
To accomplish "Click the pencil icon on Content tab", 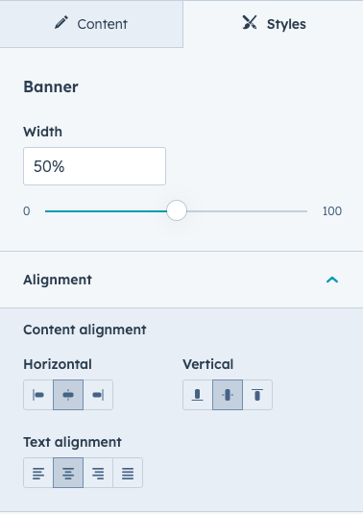I will coord(61,23).
